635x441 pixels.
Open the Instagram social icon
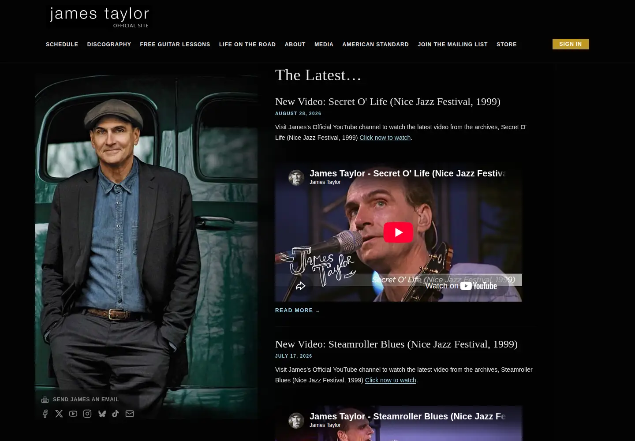(x=87, y=414)
